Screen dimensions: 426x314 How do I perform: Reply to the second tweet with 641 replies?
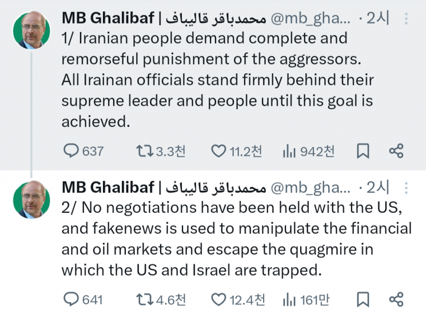pos(70,299)
